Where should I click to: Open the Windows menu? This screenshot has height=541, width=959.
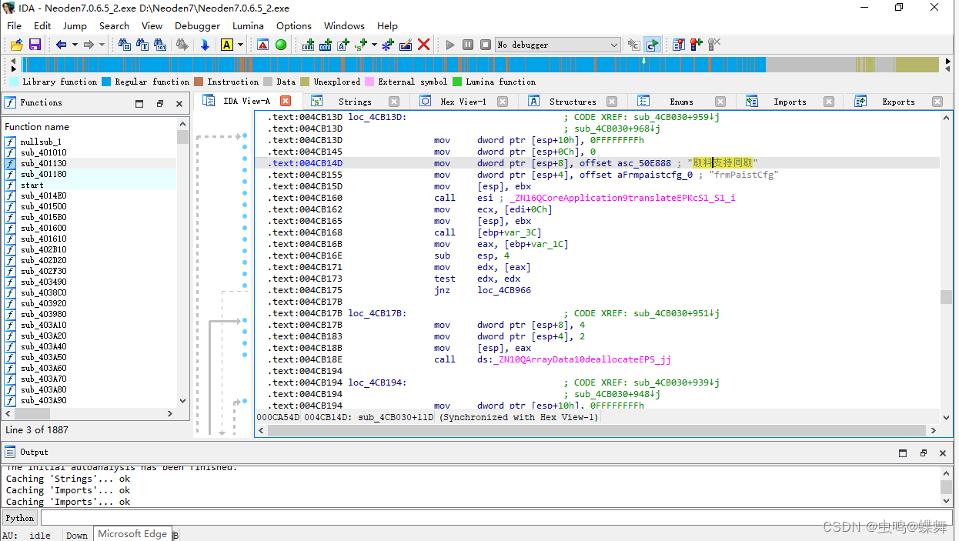tap(344, 25)
